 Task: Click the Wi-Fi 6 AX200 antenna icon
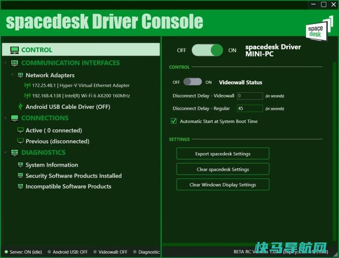(x=27, y=96)
